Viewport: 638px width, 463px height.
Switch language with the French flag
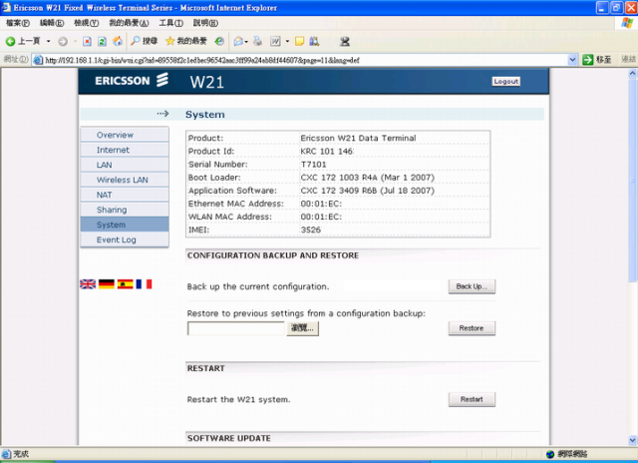[144, 283]
